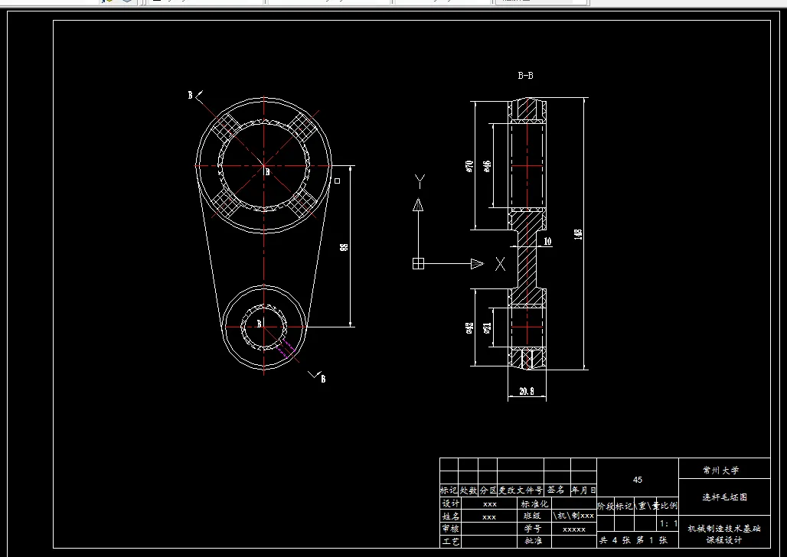Click the B label beside lower-right section arrow
Viewport: 787px width, 557px height.
(x=323, y=379)
